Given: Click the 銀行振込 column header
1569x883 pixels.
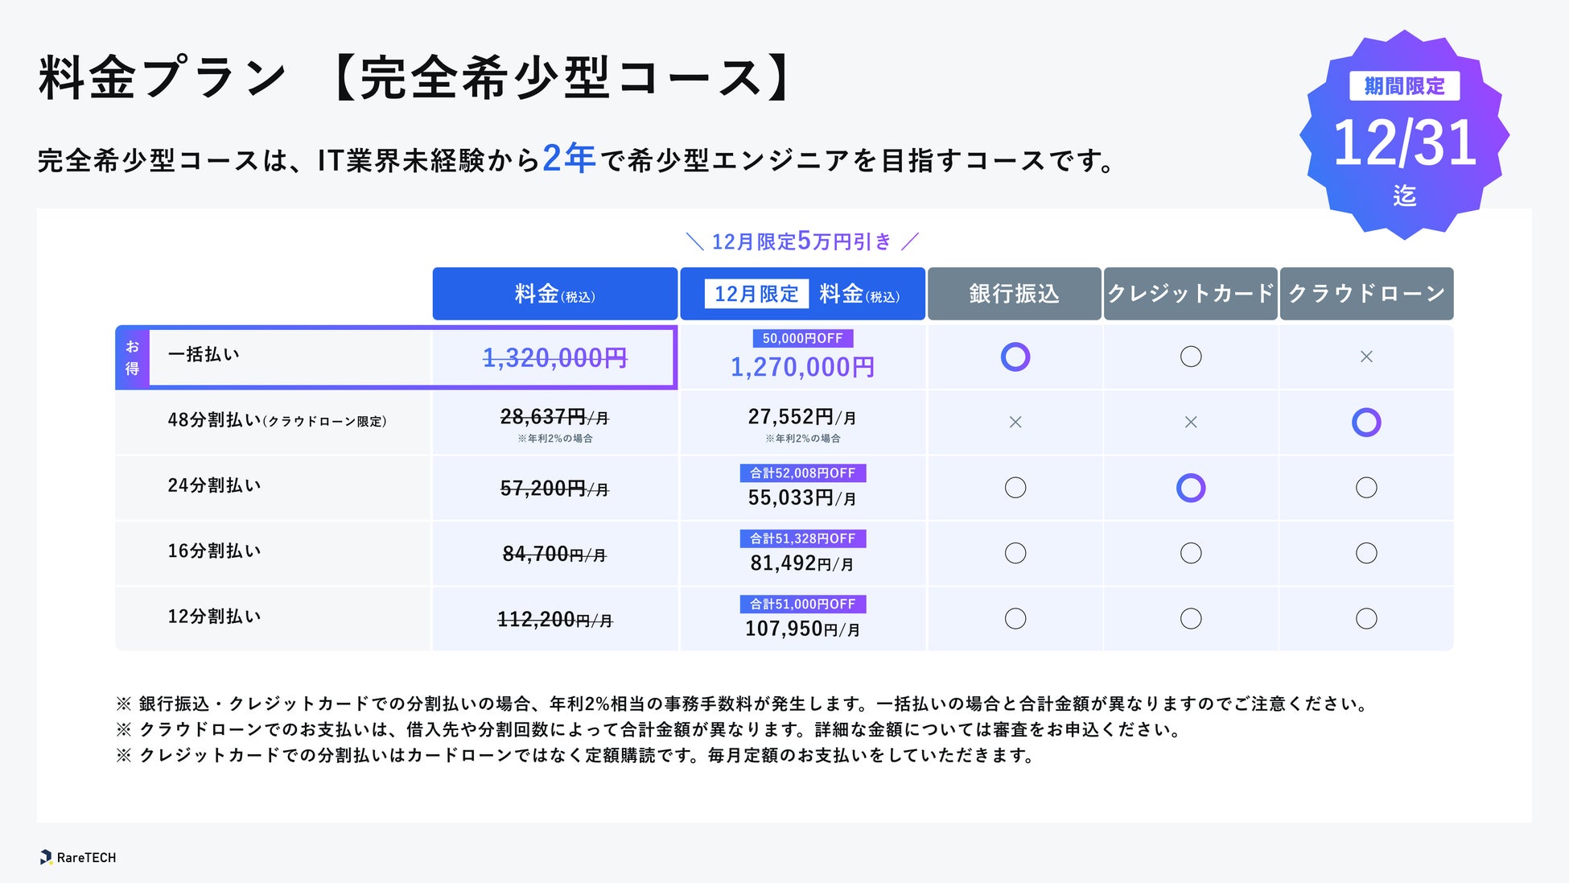Looking at the screenshot, I should 1014,294.
